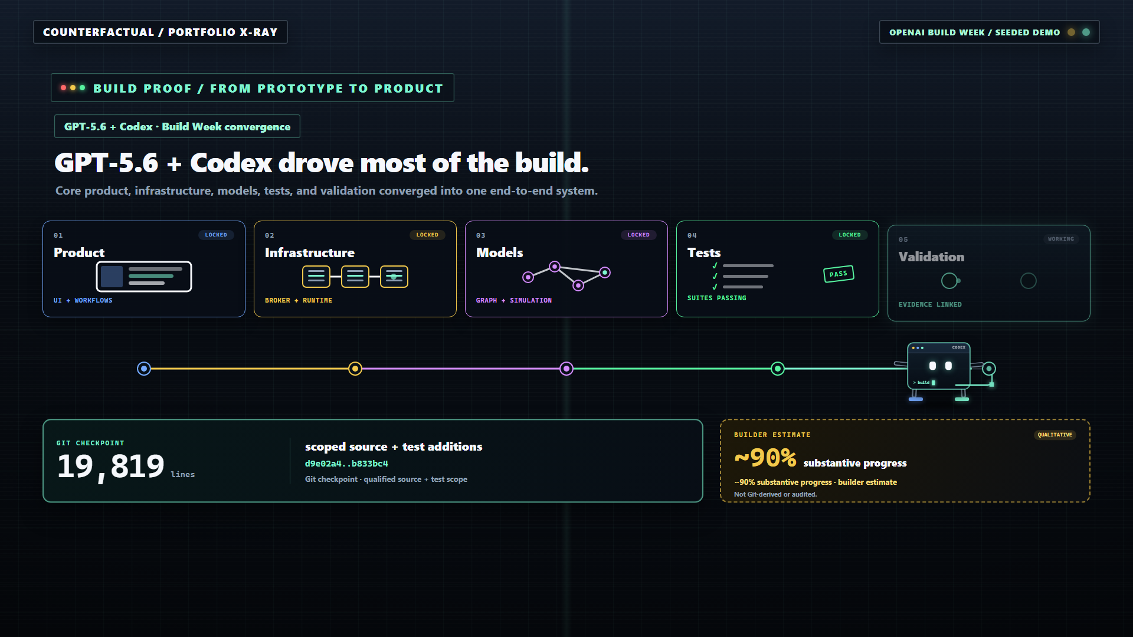Viewport: 1133px width, 637px height.
Task: Click 'Git checkpoint · qualified source + test scope' text
Action: point(386,479)
